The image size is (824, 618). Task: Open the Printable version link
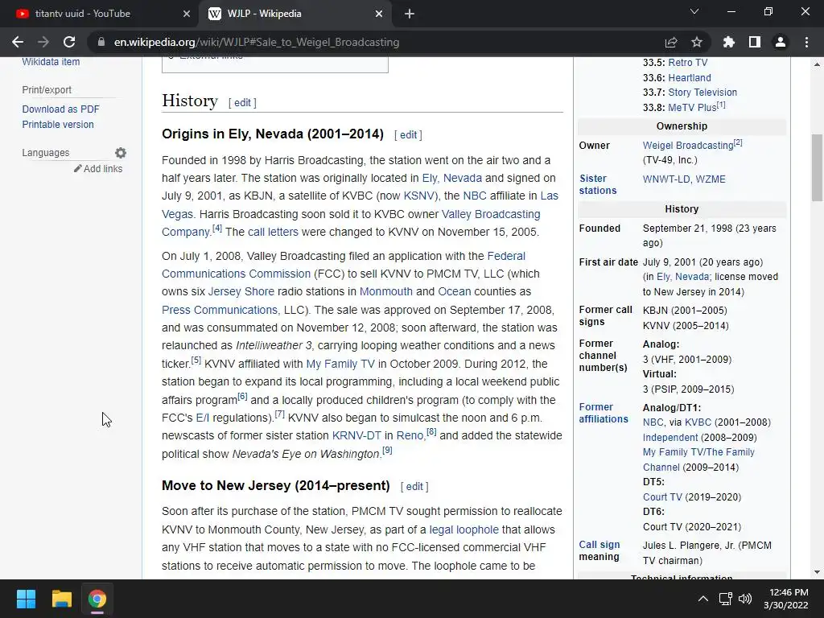[x=58, y=125]
